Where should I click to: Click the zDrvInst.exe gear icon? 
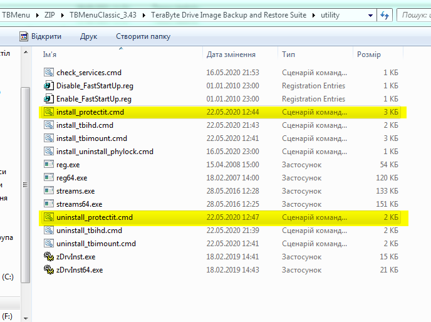49,257
